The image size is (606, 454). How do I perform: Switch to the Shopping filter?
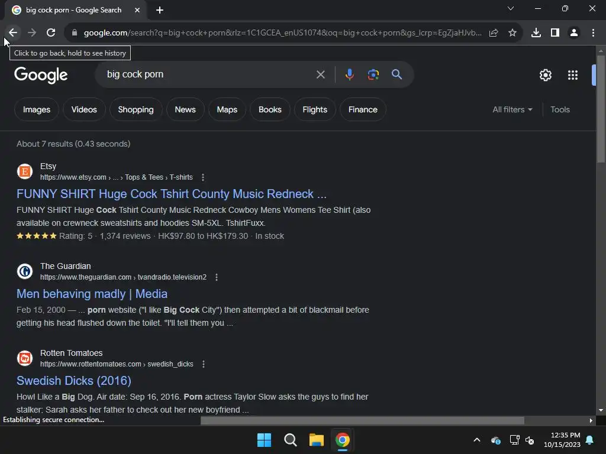[x=136, y=109]
